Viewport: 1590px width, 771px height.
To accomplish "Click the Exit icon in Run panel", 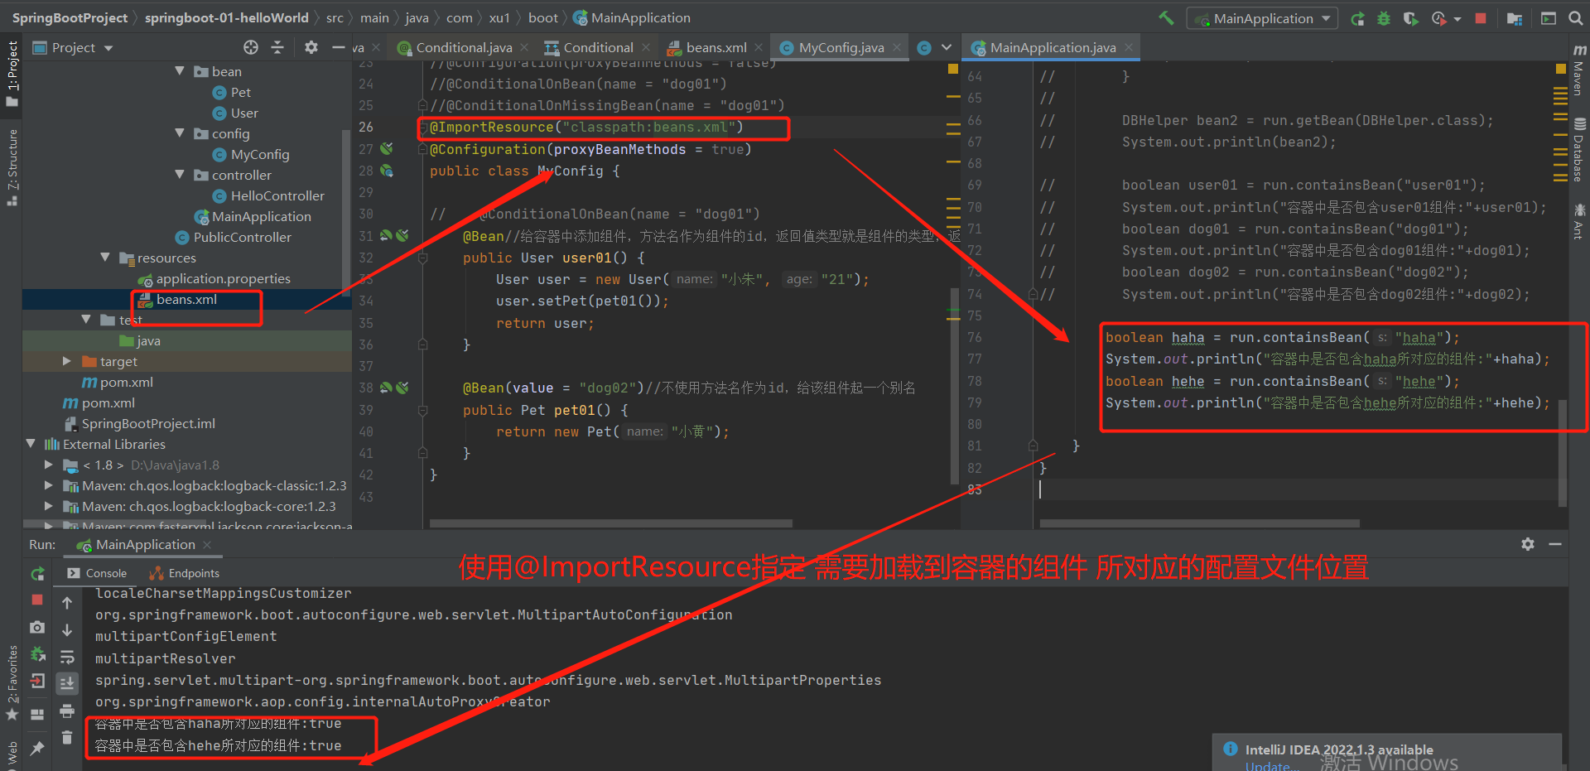I will 37,682.
